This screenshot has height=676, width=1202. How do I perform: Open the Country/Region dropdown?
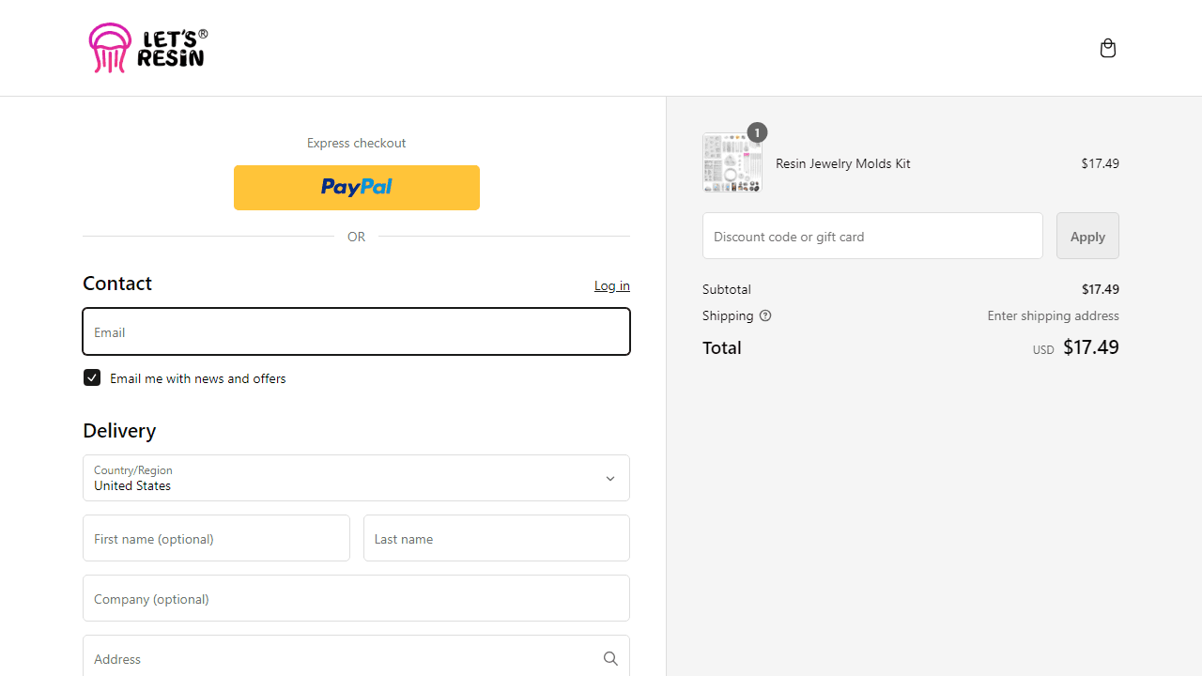[356, 478]
